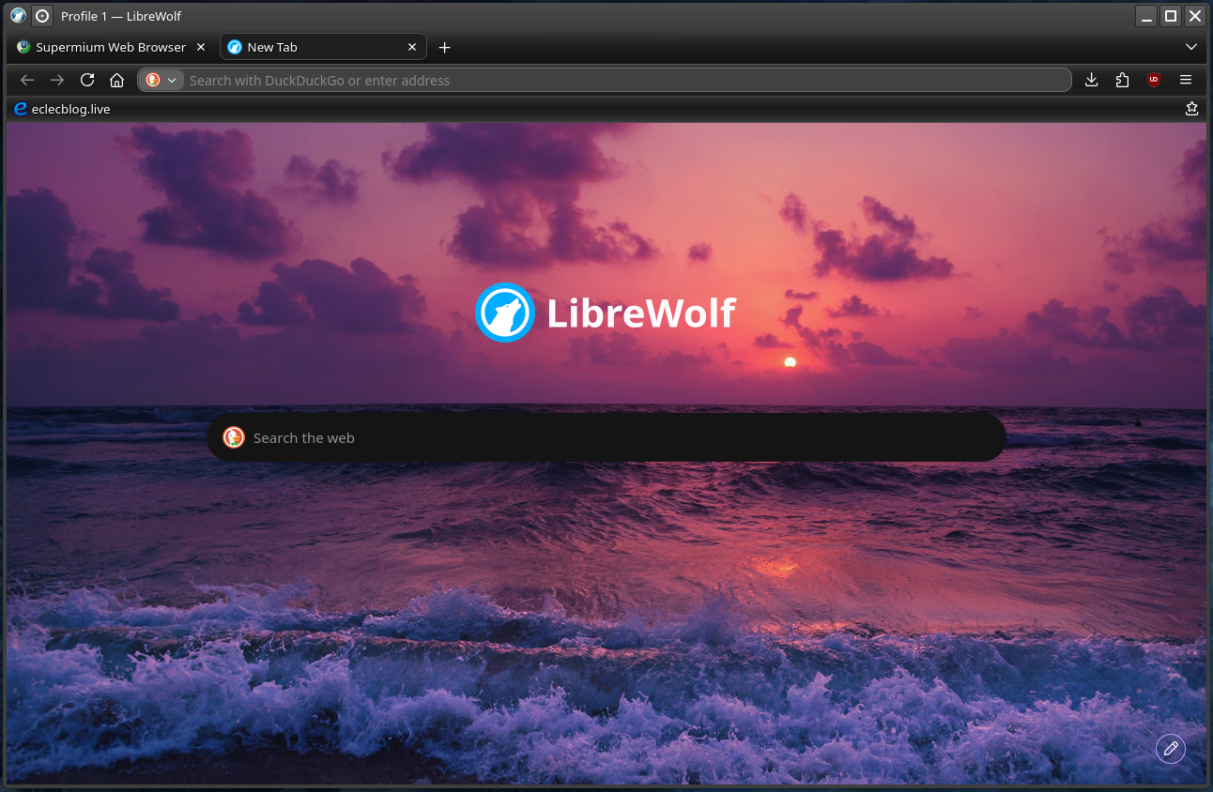This screenshot has height=792, width=1213.
Task: Open a new tab with plus button
Action: click(x=445, y=47)
